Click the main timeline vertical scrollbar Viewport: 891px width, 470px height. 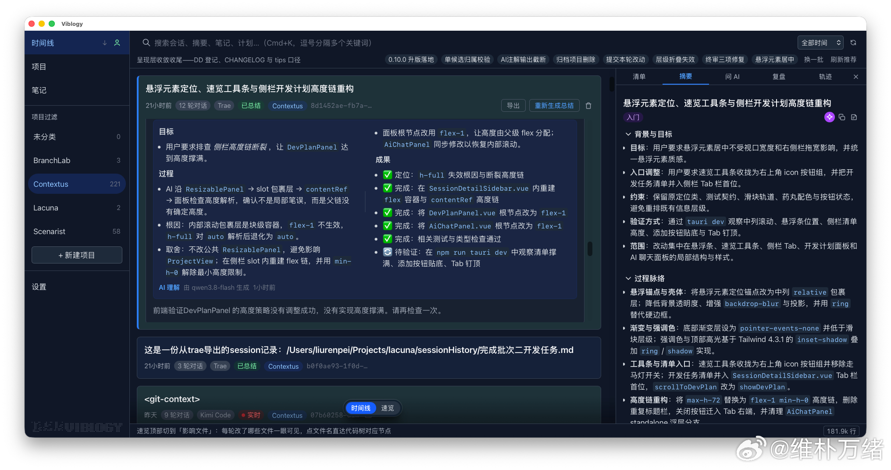pyautogui.click(x=611, y=84)
